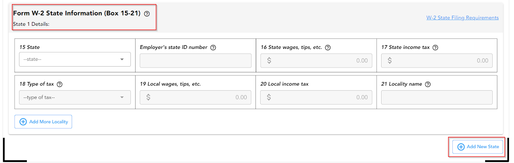514x163 pixels.
Task: Show help for 16 State wages, tips
Action: (x=328, y=48)
